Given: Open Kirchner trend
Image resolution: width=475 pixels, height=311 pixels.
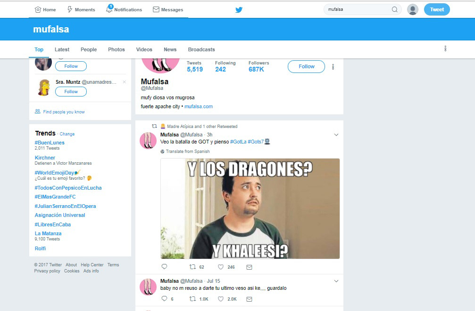Looking at the screenshot, I should coord(45,158).
